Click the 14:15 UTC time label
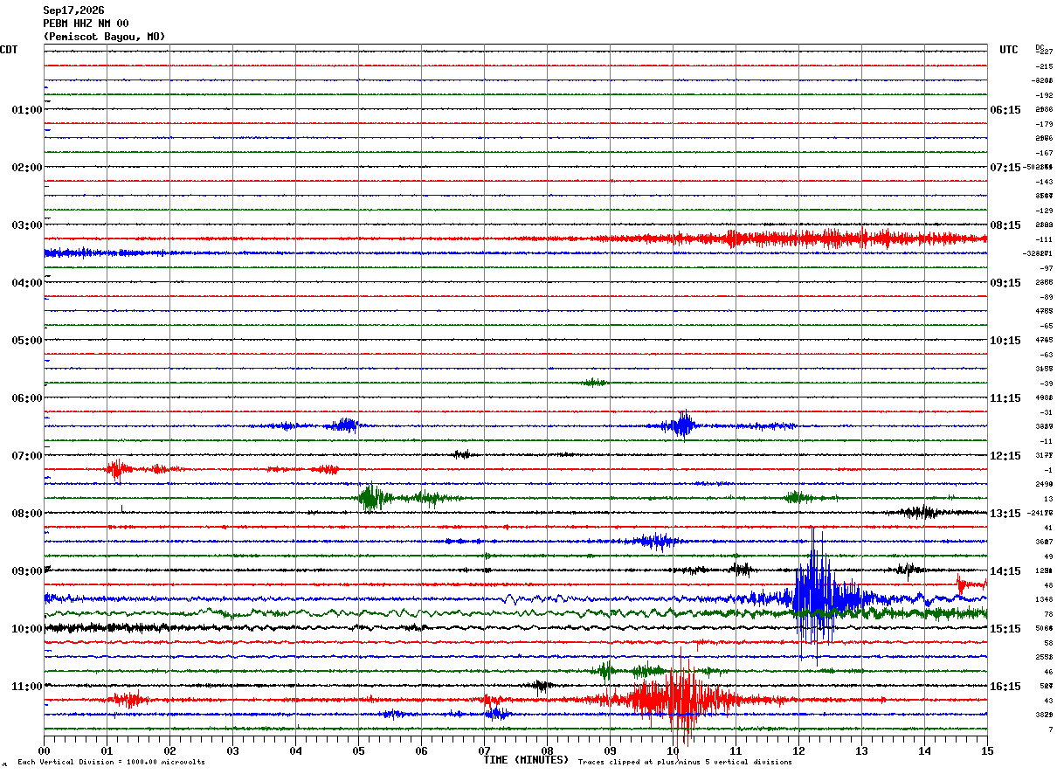1057x774 pixels. click(1005, 571)
